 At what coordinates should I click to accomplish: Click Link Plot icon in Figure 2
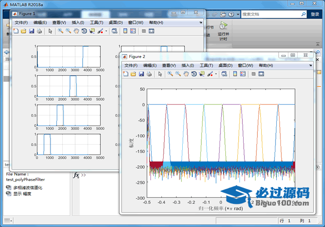pyautogui.click(x=224, y=74)
